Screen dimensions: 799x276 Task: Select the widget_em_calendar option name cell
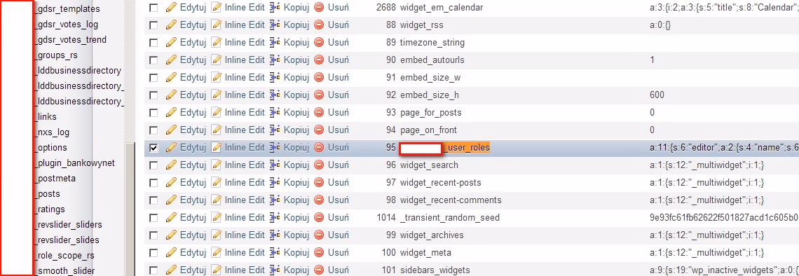pyautogui.click(x=442, y=8)
